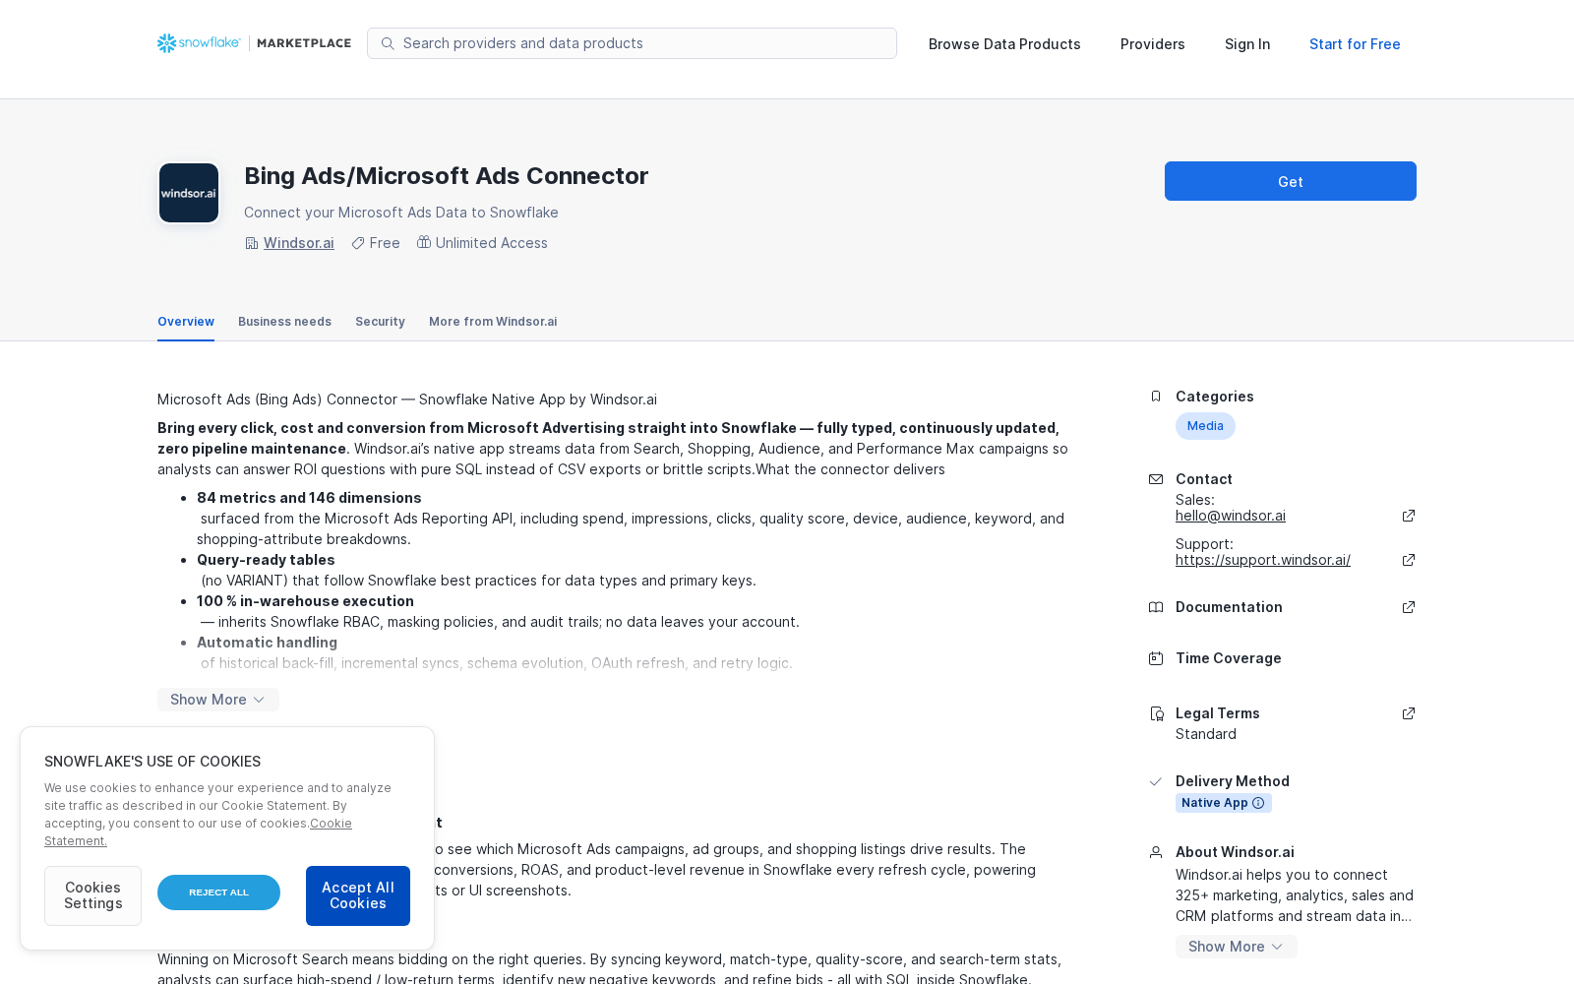Click Accept All Cookies
Screen dimensions: 1574x984
[x=358, y=895]
